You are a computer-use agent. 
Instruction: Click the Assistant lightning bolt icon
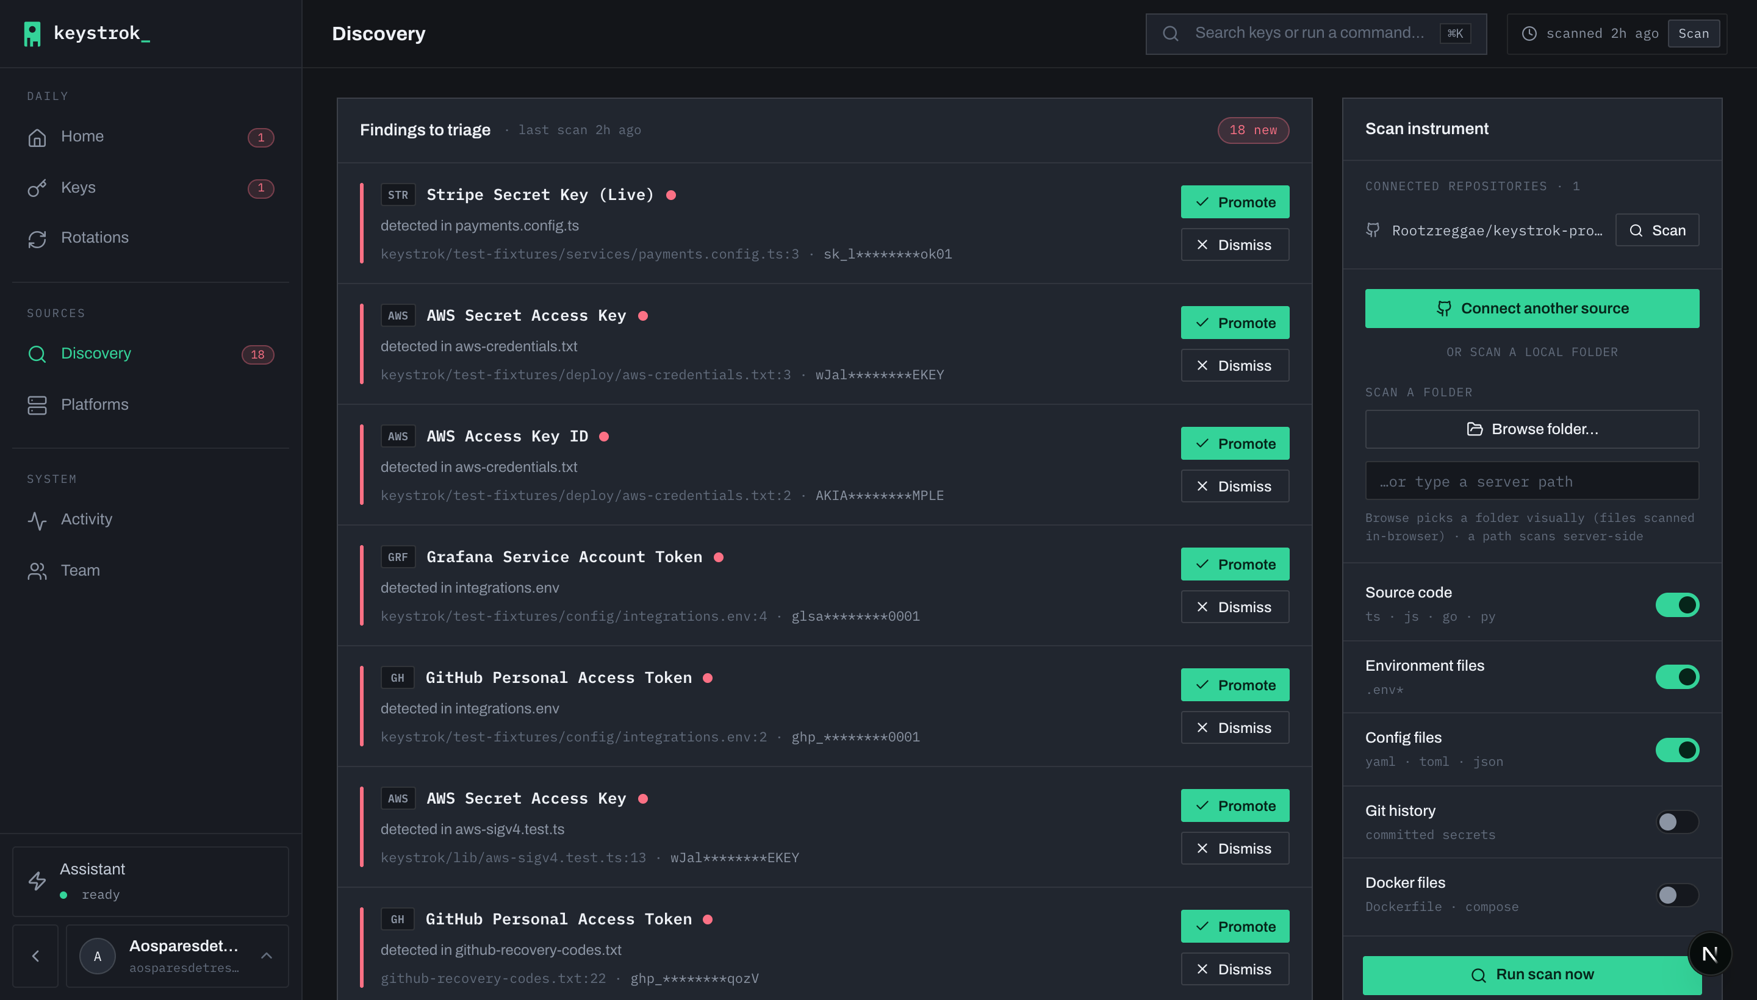point(37,880)
